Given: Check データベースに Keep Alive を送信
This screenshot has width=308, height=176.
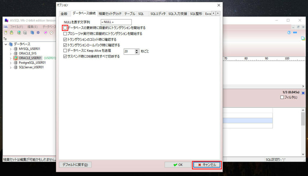Looking at the screenshot, I should [x=65, y=51].
